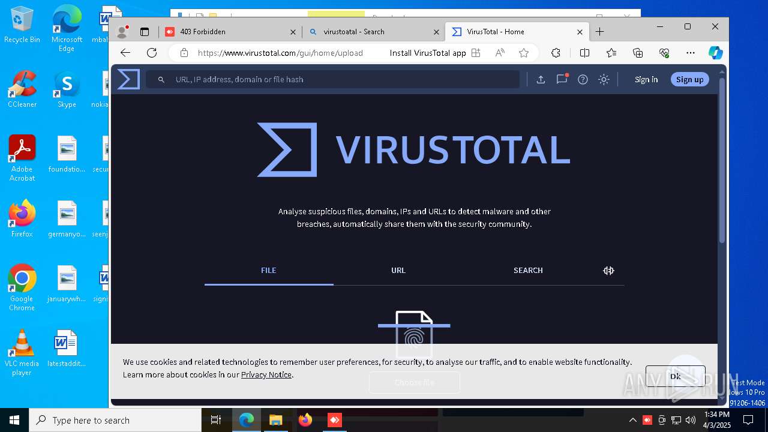This screenshot has height=432, width=768.
Task: Click the upload file icon in header
Action: tap(541, 79)
